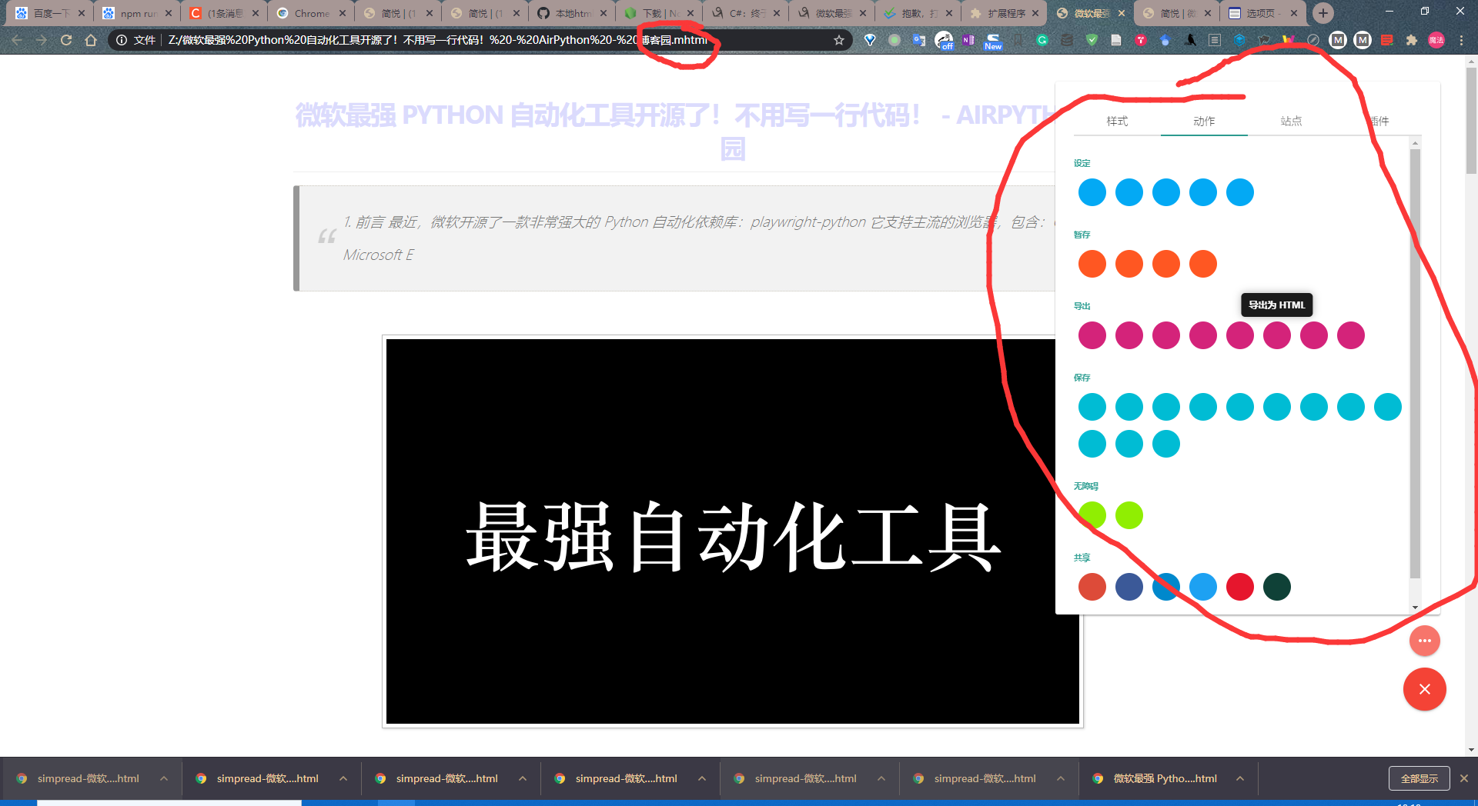Viewport: 1478px width, 806px height.
Task: Click the first 保存 save icon
Action: pos(1092,407)
